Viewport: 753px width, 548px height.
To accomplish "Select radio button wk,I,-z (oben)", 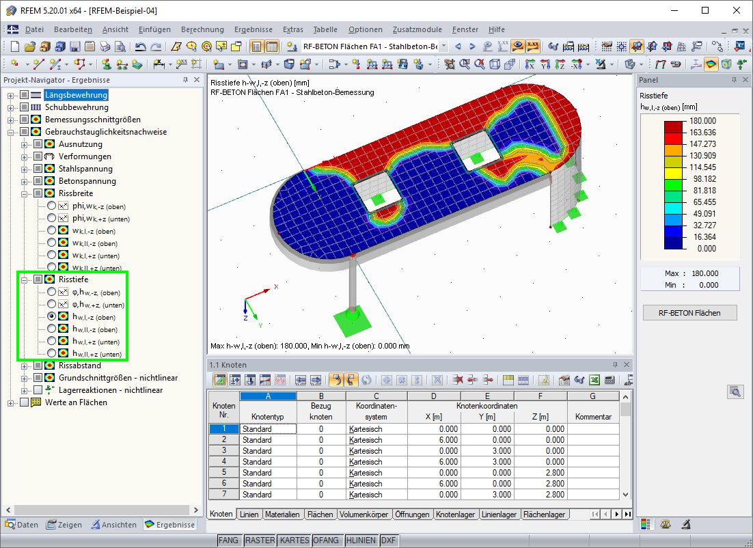I will pos(51,230).
